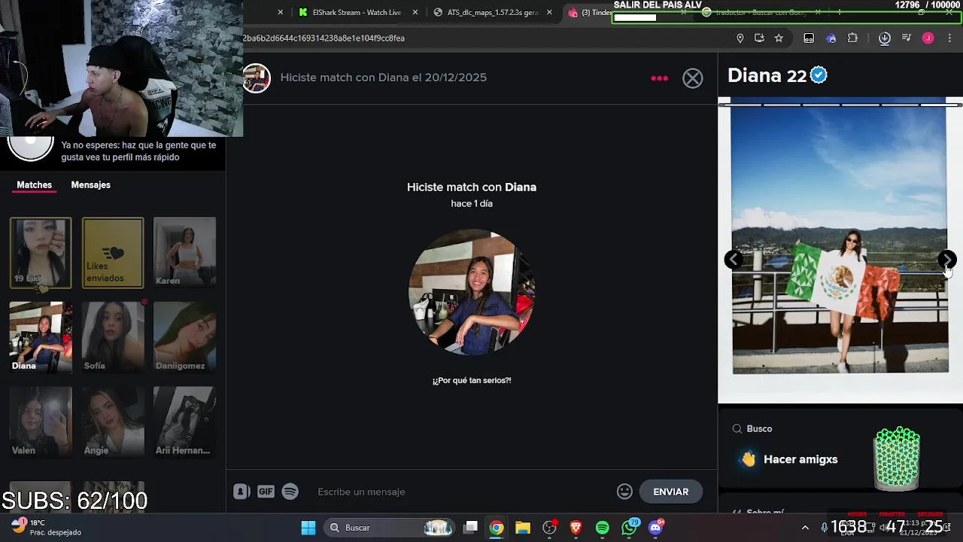The width and height of the screenshot is (963, 542).
Task: Open File Explorer on taskbar
Action: coord(523,528)
